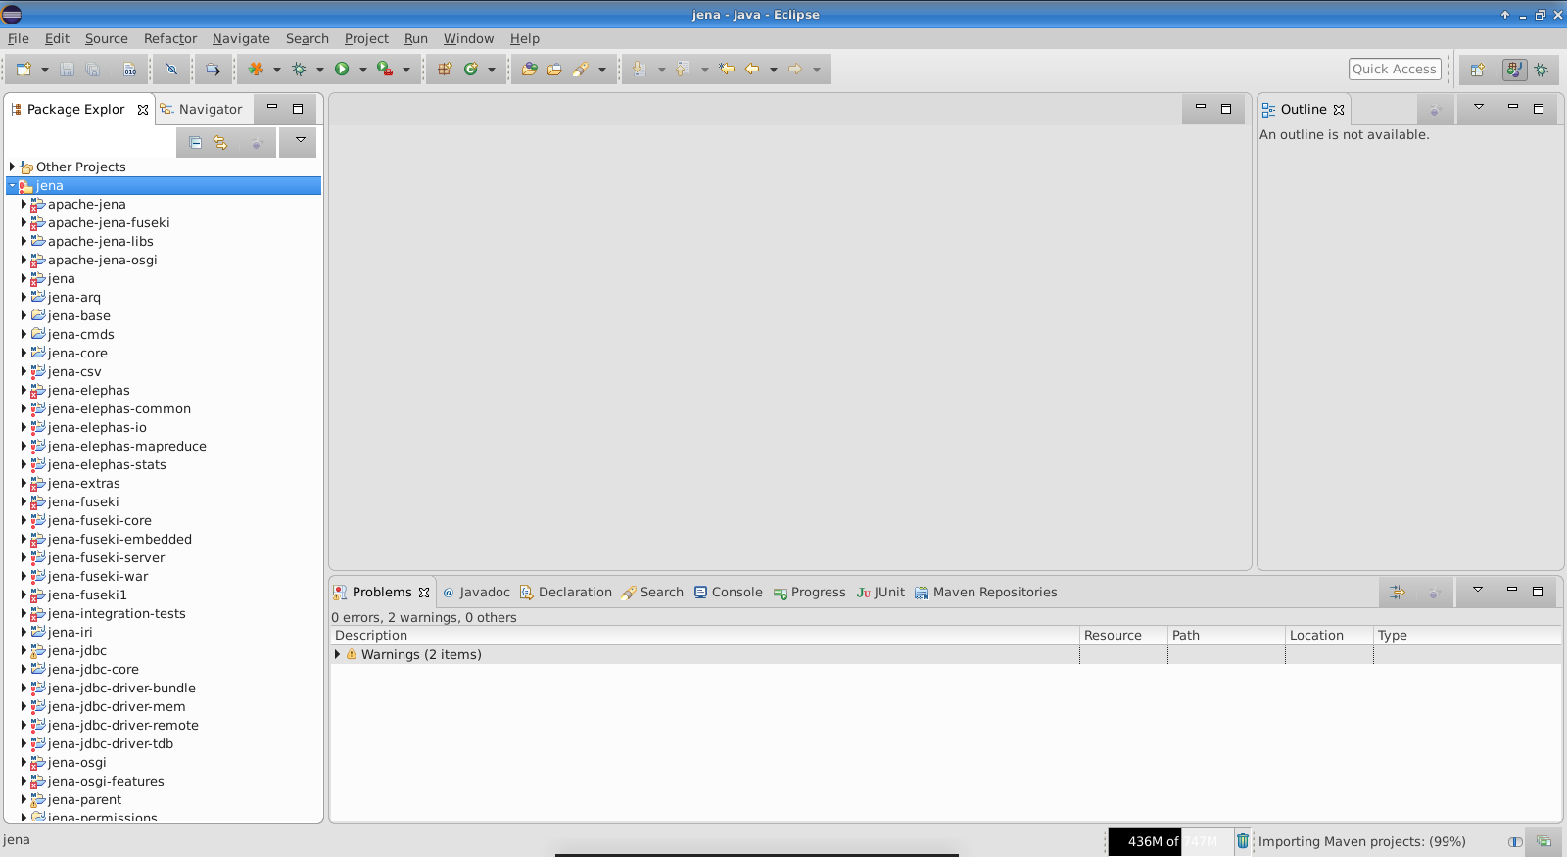Toggle the Skip All Breakpoints button
1567x857 pixels.
171,69
